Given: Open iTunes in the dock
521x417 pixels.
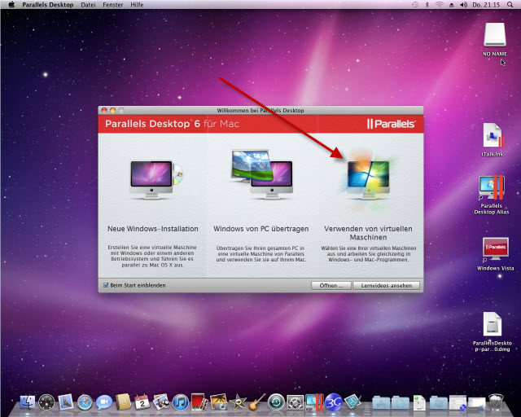Looking at the screenshot, I should point(181,402).
